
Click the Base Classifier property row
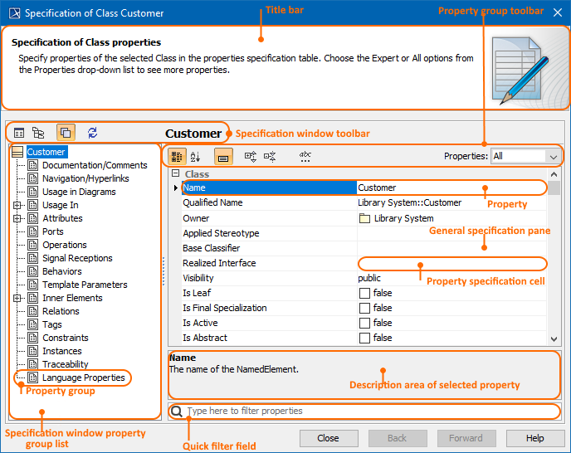364,248
